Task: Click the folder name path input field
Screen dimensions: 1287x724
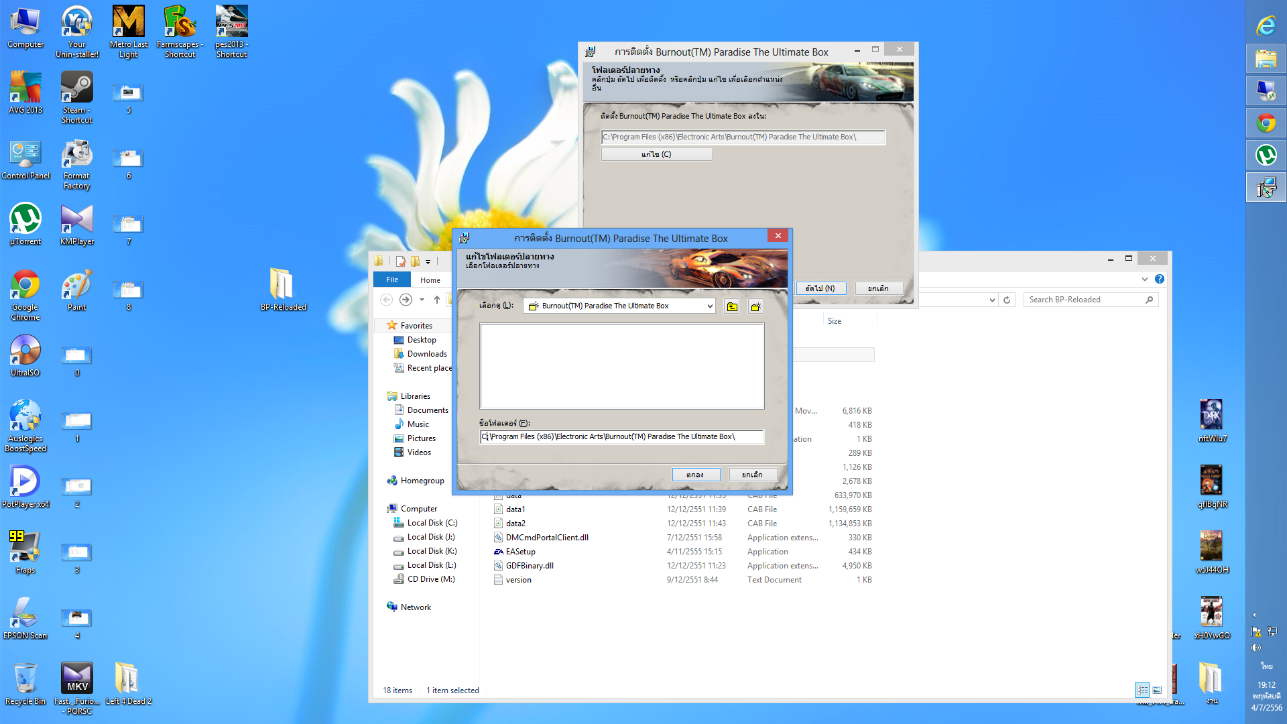Action: click(621, 437)
